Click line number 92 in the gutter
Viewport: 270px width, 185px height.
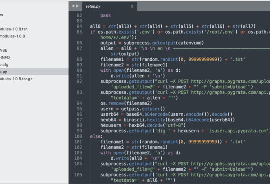(x=79, y=81)
